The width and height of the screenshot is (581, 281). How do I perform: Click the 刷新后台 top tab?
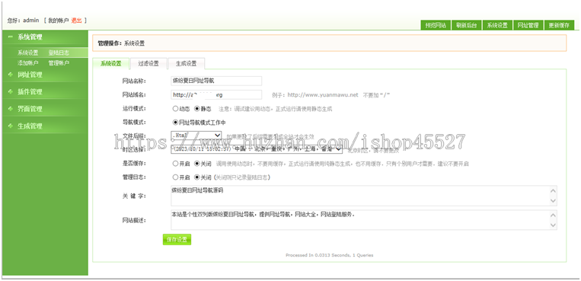[466, 25]
